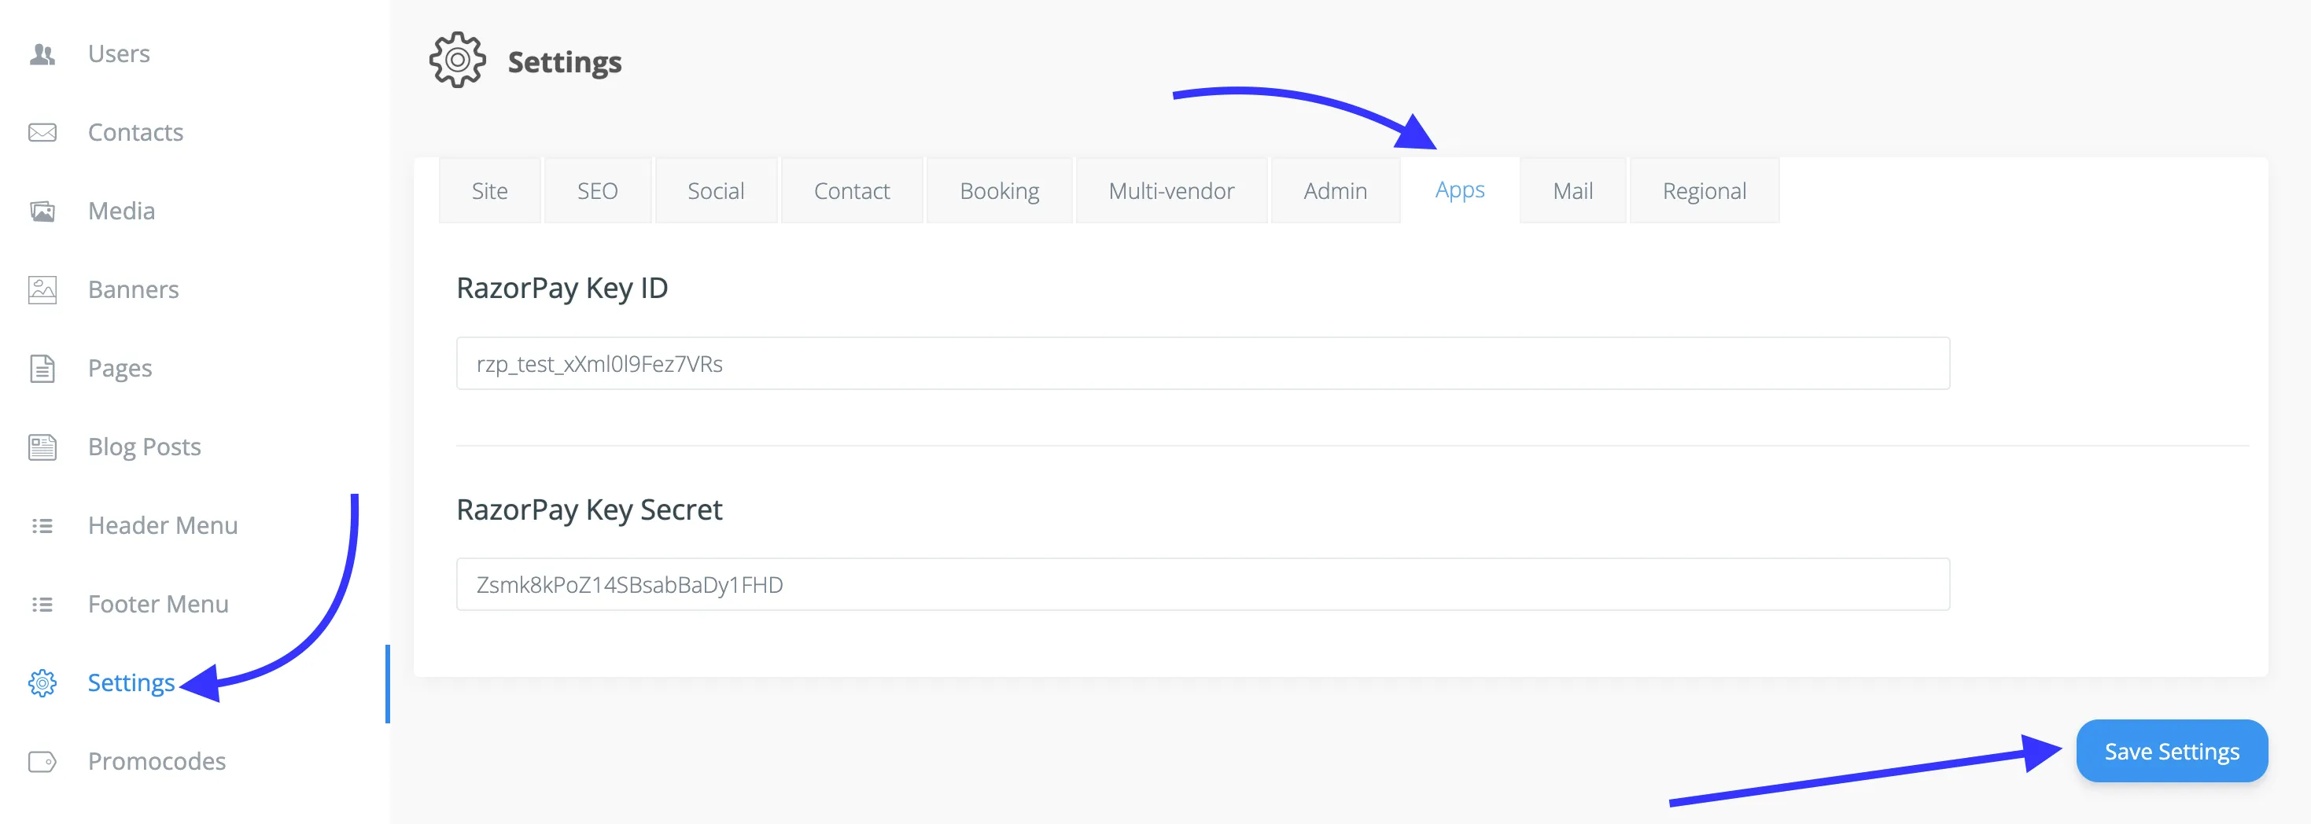The width and height of the screenshot is (2311, 824).
Task: Click into the RazorPay Key Secret field
Action: 1202,585
